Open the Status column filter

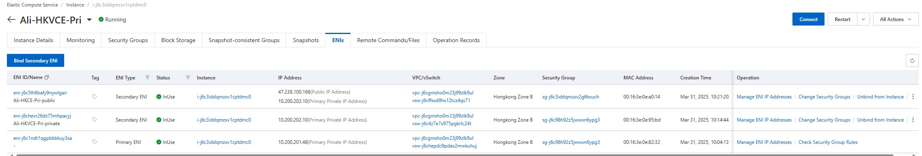188,77
